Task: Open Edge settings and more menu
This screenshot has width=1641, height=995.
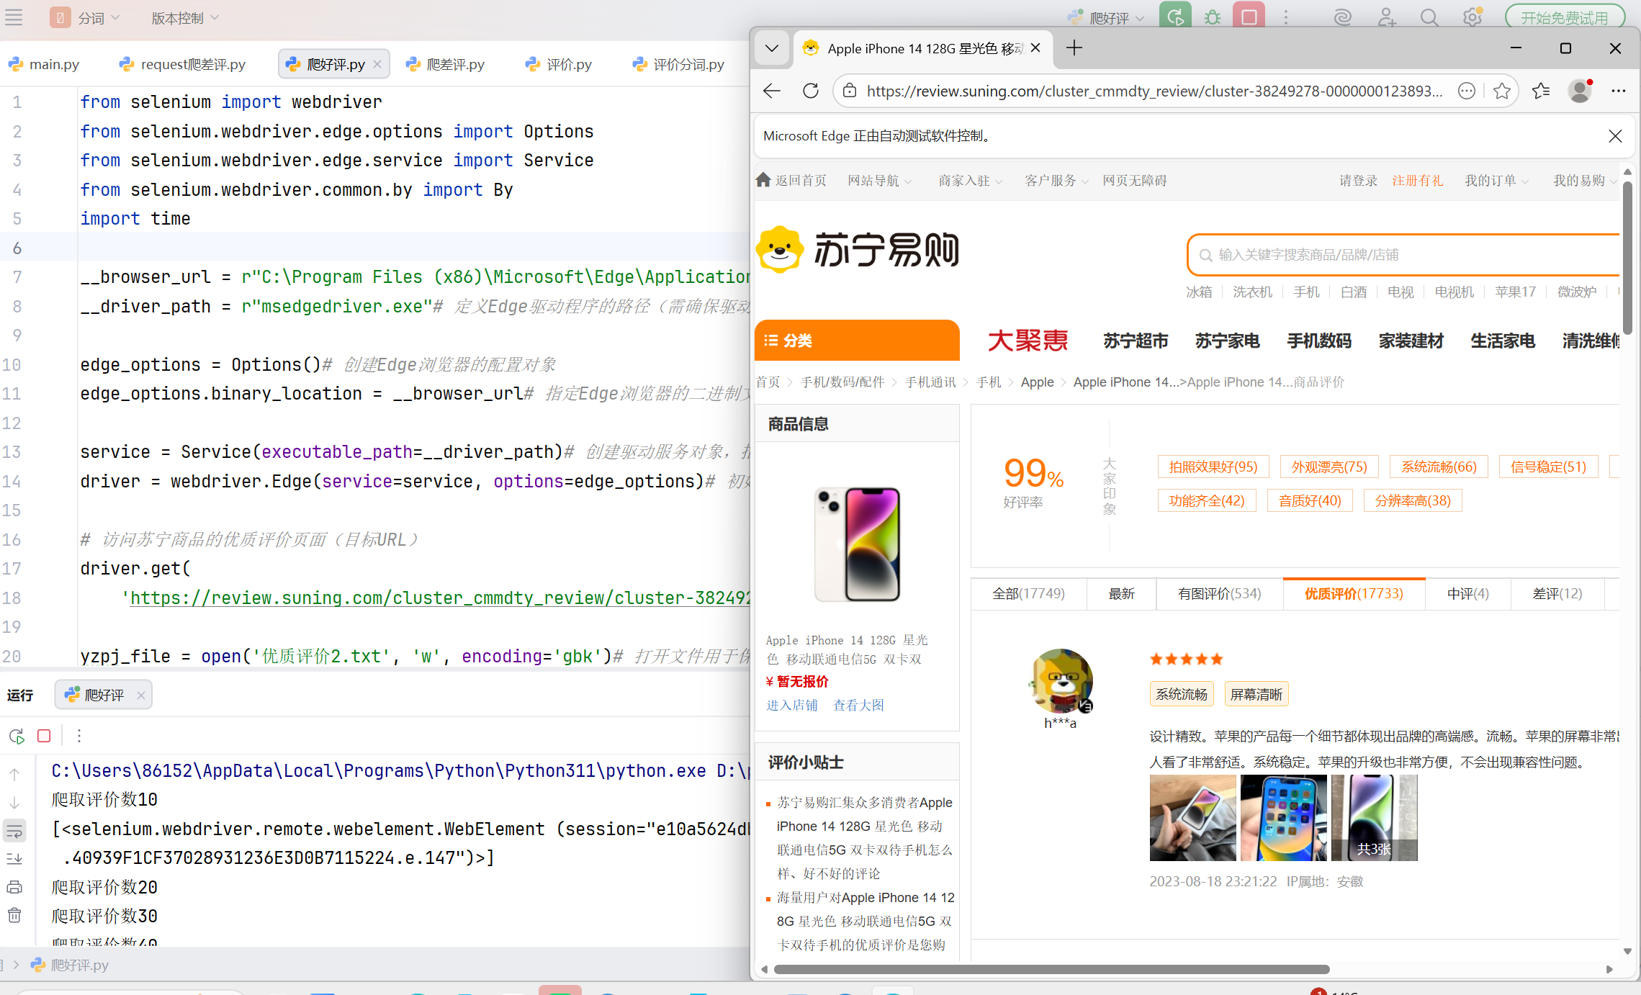Action: point(1619,91)
